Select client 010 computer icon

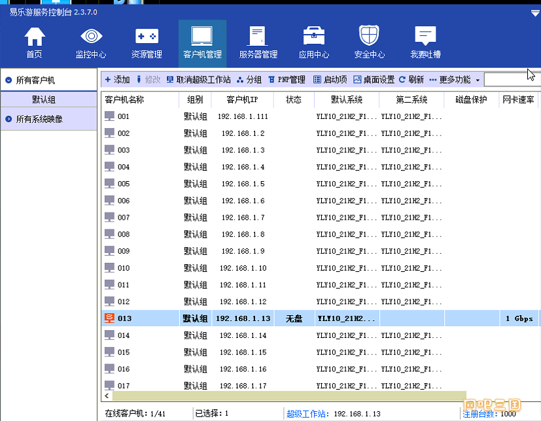109,268
